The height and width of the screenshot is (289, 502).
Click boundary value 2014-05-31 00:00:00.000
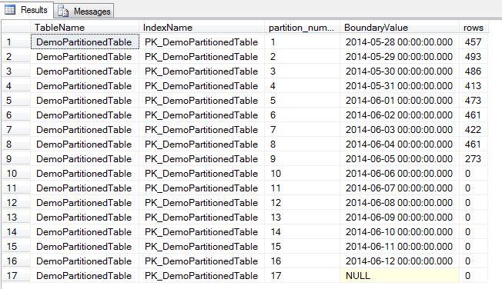tap(400, 85)
